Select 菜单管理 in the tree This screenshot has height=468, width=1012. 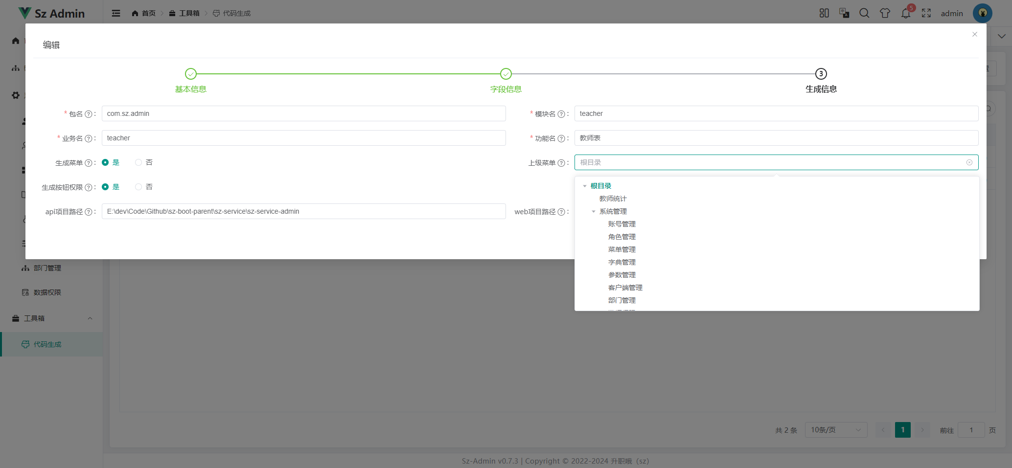[x=622, y=249]
